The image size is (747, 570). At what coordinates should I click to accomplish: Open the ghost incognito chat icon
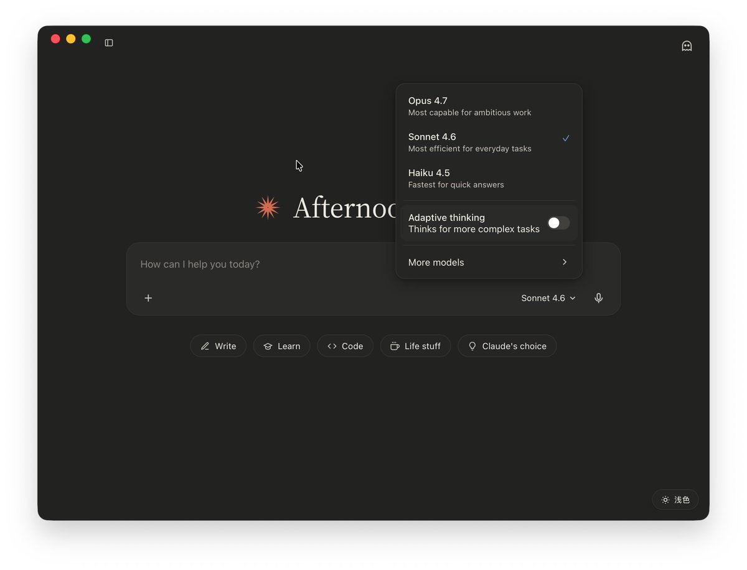tap(687, 46)
